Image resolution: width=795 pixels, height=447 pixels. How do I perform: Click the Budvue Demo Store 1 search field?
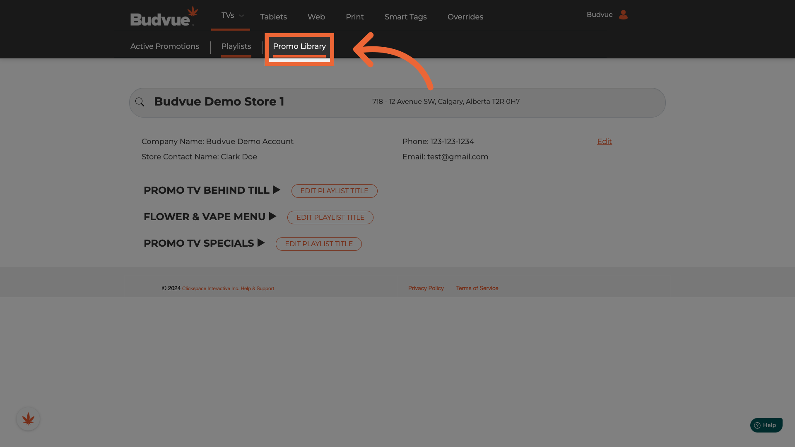[x=219, y=102]
